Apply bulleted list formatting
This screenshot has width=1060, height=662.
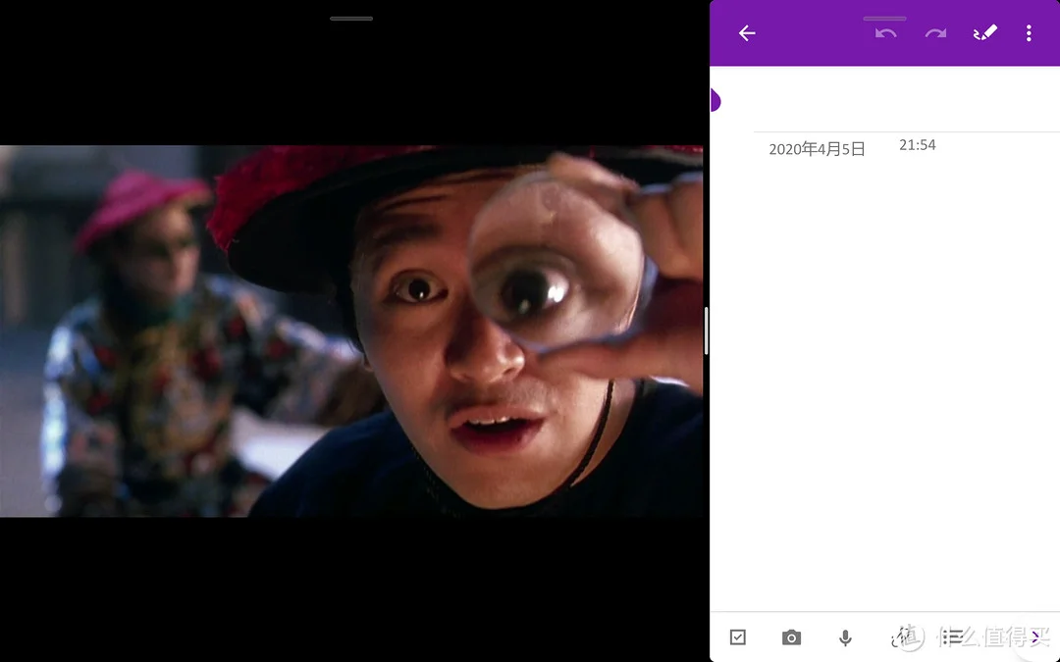952,637
